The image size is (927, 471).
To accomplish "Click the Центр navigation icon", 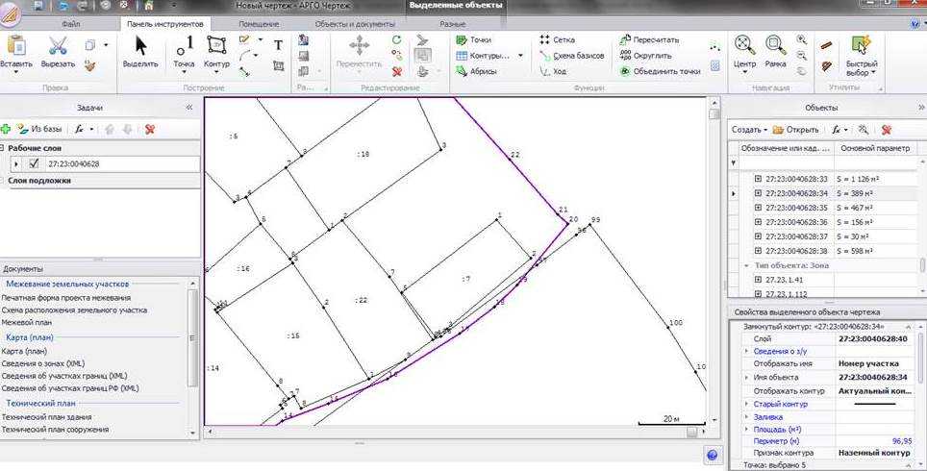I will point(744,53).
